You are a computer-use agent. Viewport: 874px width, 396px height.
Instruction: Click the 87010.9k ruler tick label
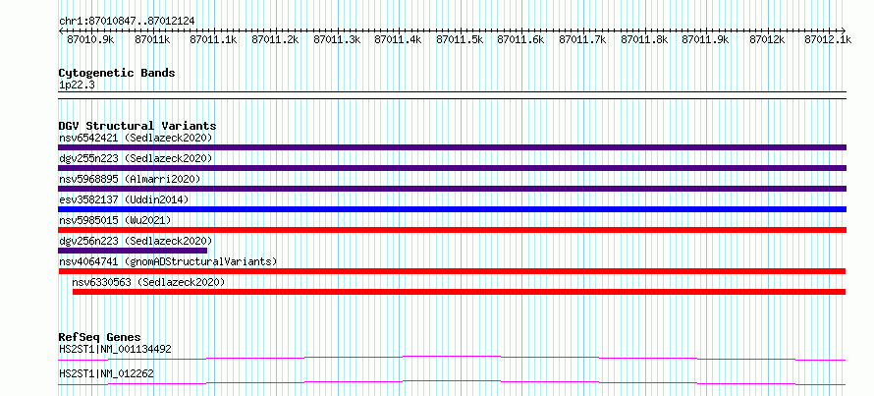(x=91, y=39)
